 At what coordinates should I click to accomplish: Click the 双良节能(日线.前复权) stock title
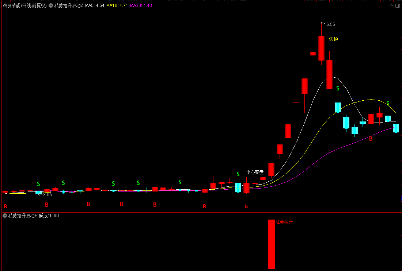[x=24, y=6]
